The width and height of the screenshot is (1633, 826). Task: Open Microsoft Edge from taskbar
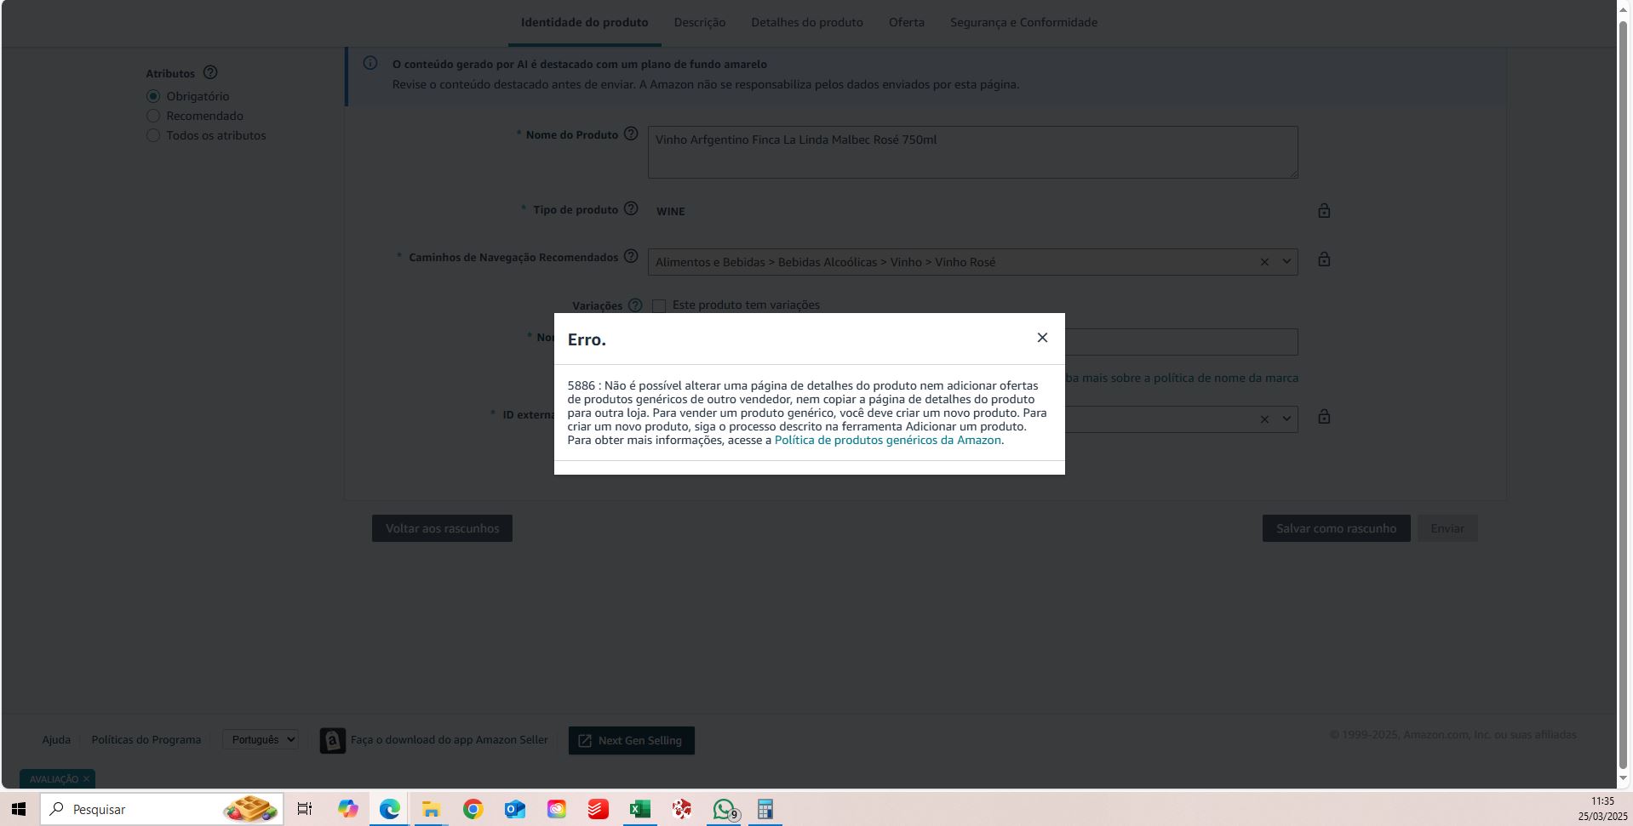[x=389, y=809]
